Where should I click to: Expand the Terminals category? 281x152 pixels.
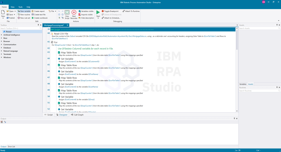(2, 54)
